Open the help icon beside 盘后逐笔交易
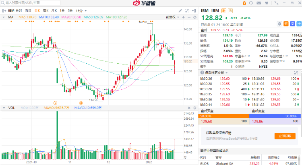Viewport: 302px width, 165px height. [x=202, y=72]
